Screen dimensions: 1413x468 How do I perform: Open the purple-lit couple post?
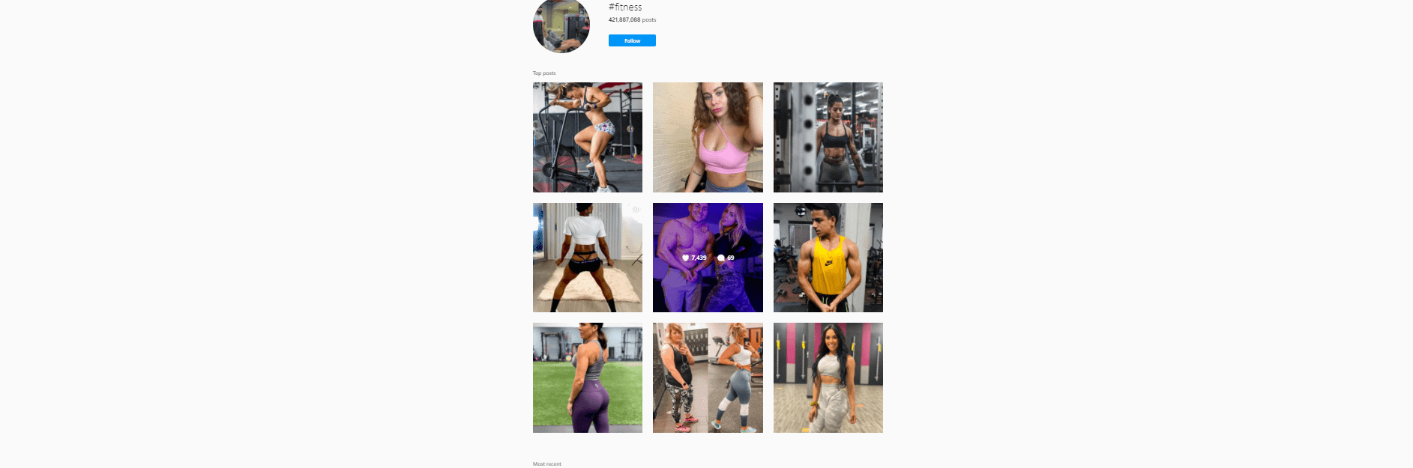(708, 258)
